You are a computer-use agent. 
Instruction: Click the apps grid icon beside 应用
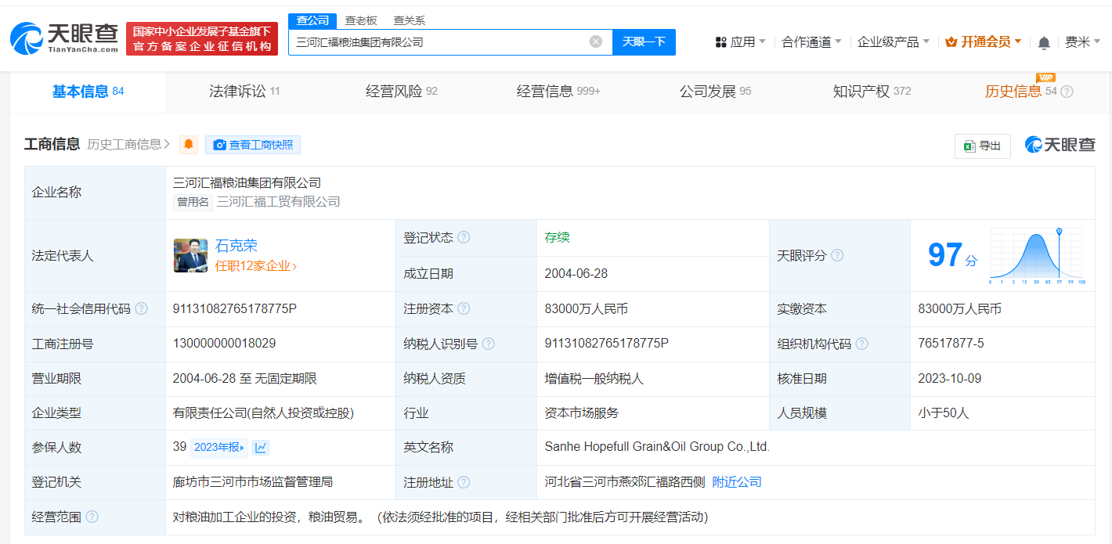717,41
